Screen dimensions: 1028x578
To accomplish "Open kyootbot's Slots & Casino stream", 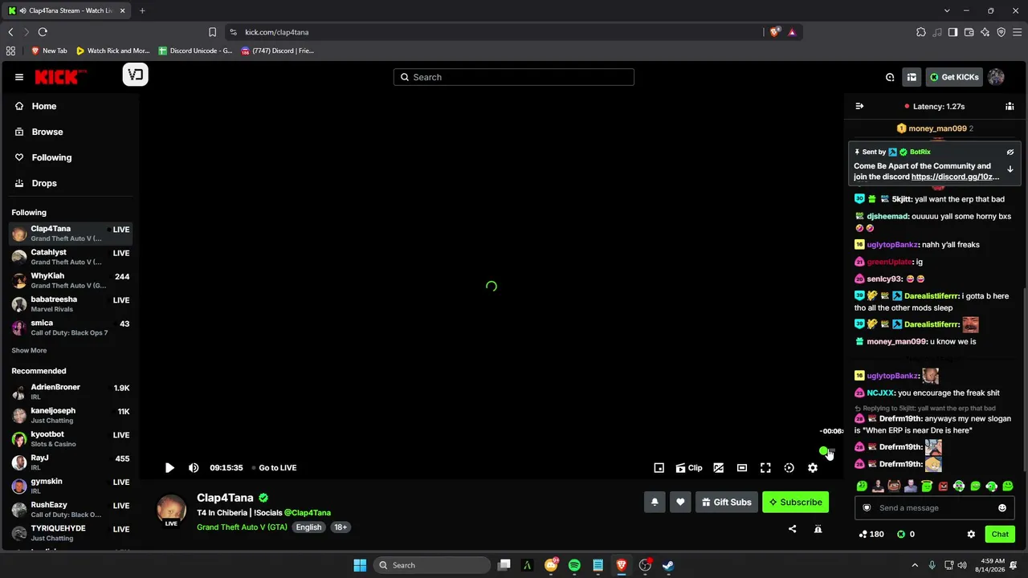I will (71, 438).
